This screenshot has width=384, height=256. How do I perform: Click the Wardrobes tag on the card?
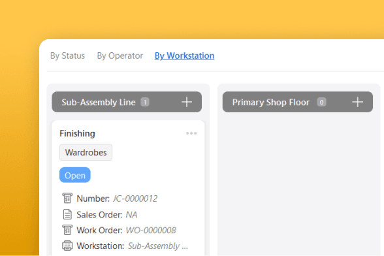pos(86,152)
